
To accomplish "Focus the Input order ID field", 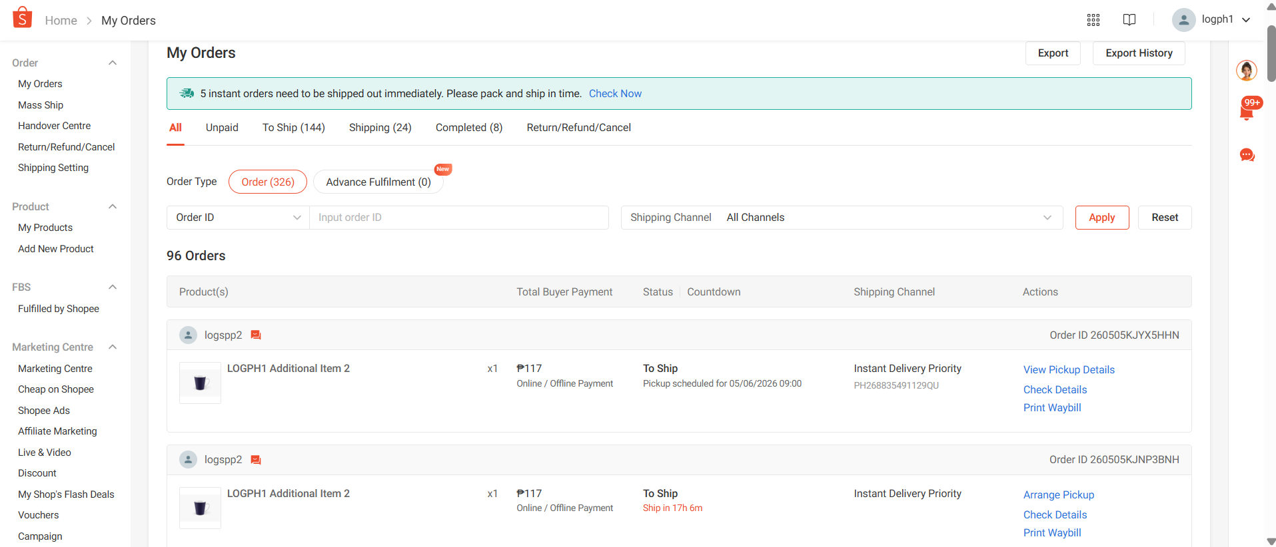I will [x=459, y=218].
